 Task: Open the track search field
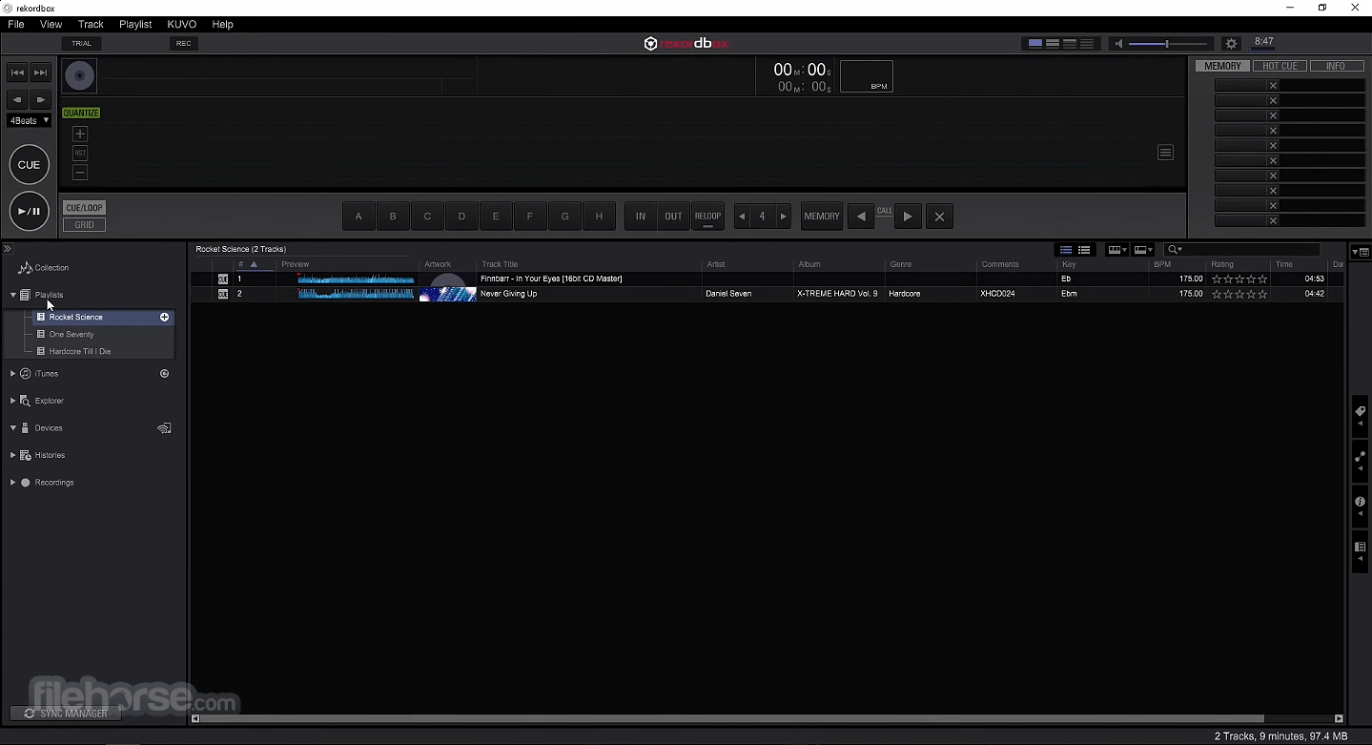click(1242, 250)
